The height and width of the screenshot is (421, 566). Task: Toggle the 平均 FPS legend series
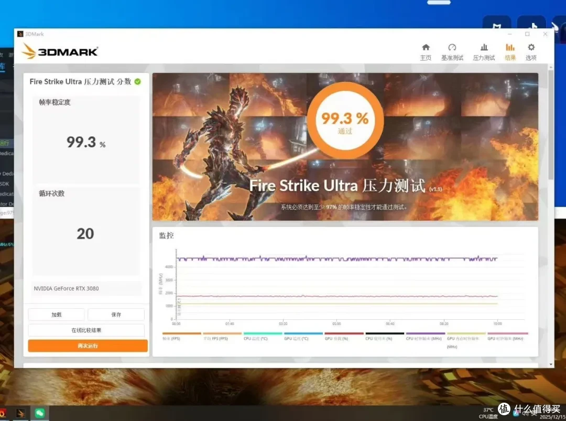(222, 336)
